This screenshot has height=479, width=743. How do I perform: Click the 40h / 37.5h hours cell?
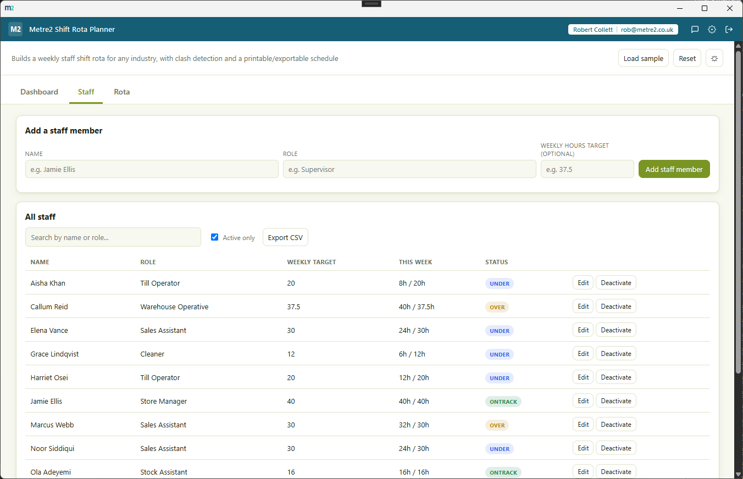417,307
